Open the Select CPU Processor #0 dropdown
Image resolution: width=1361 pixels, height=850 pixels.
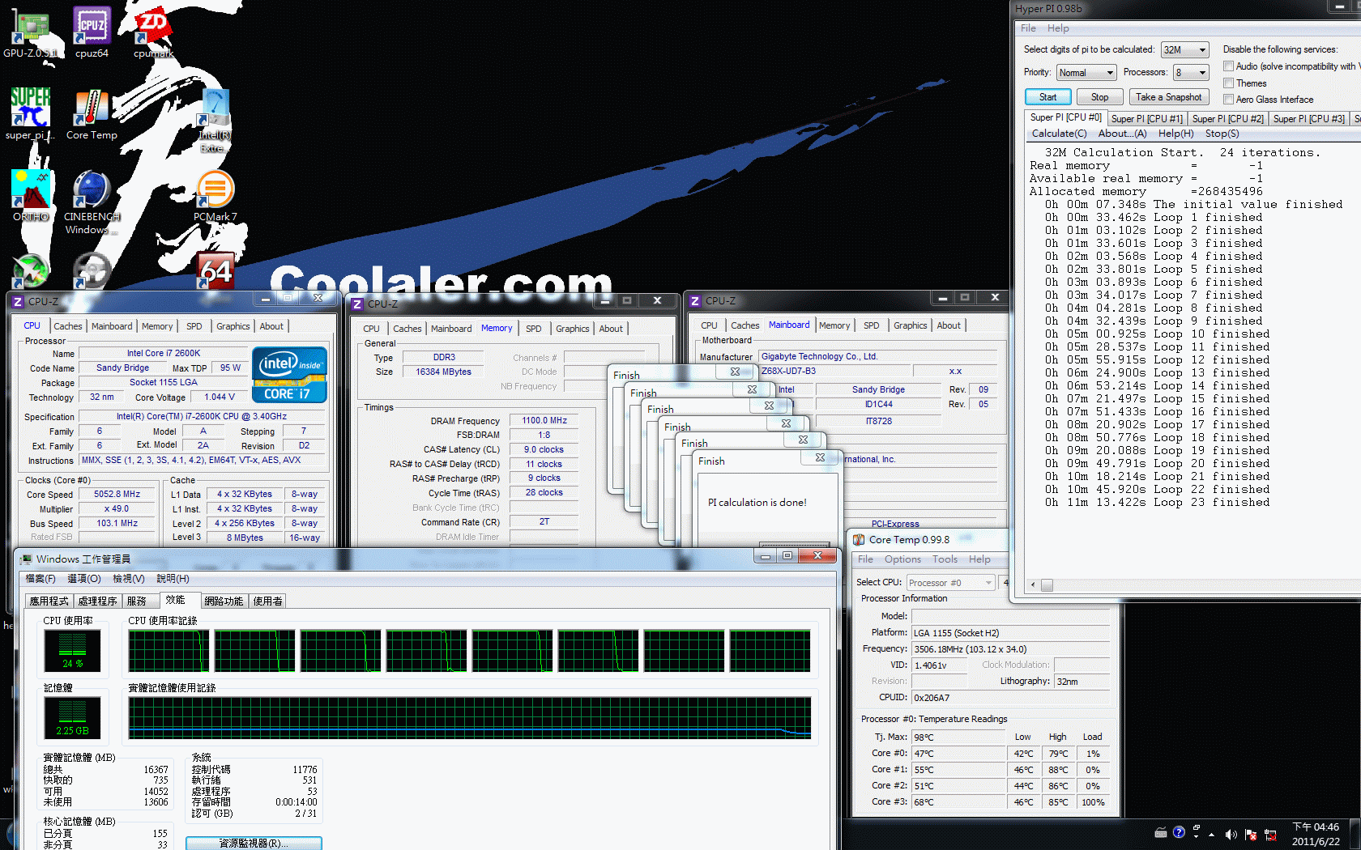click(x=950, y=583)
